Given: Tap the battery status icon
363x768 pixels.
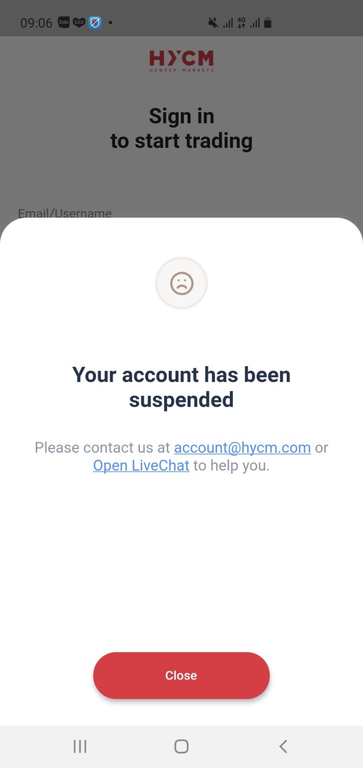Looking at the screenshot, I should (268, 23).
